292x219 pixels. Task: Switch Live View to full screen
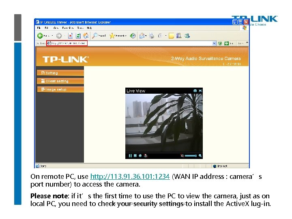click(x=200, y=91)
